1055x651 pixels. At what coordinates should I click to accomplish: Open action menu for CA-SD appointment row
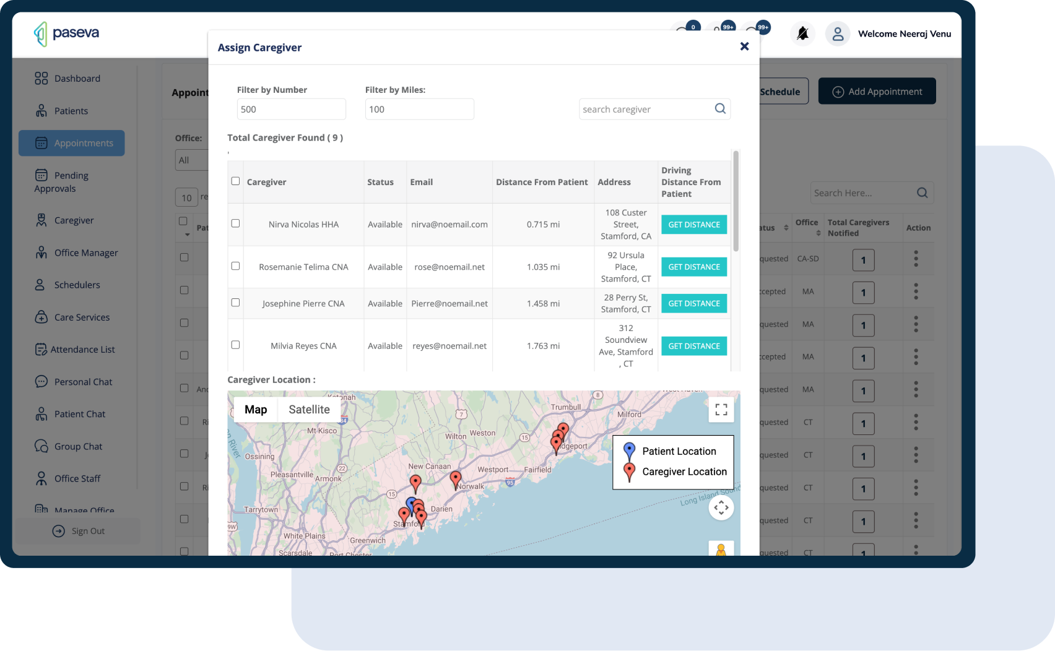916,259
